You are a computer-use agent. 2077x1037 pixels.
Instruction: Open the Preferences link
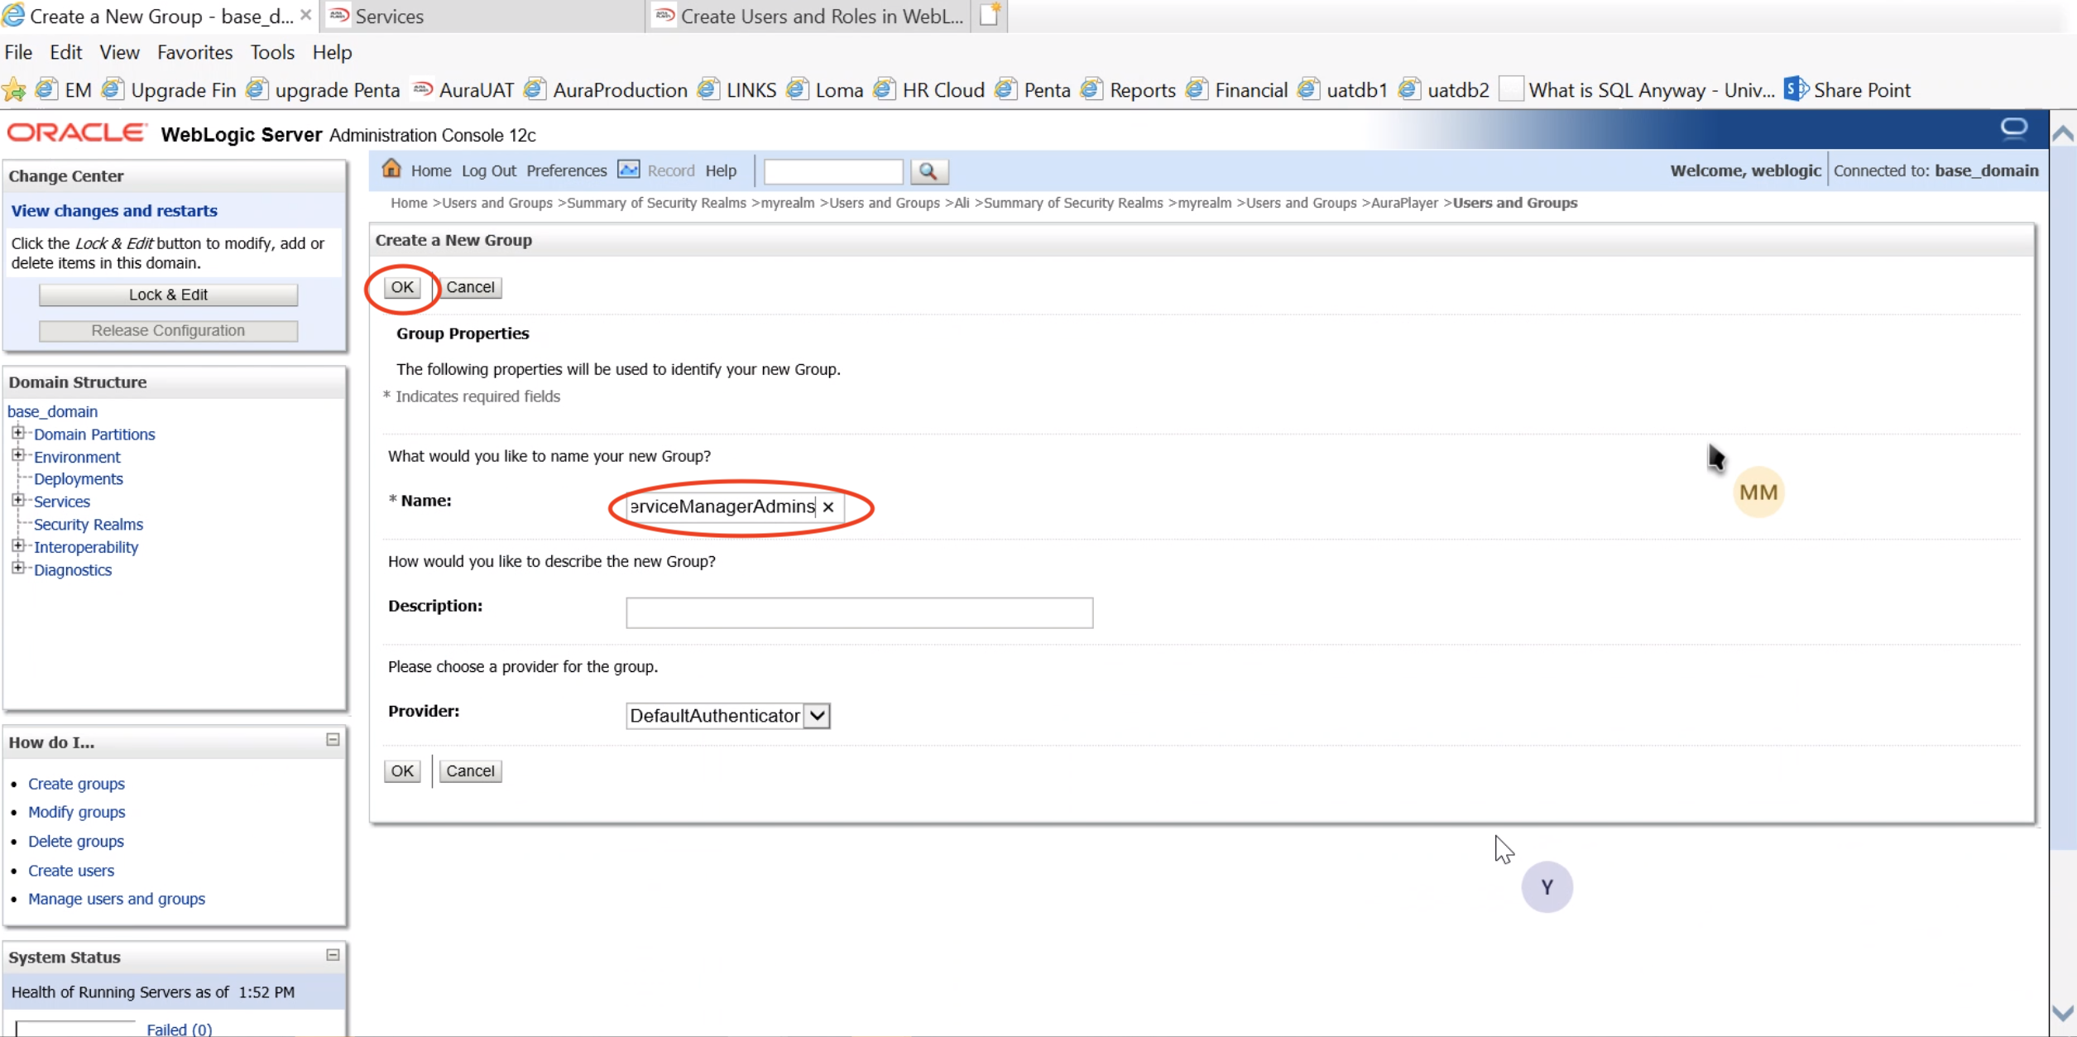566,170
